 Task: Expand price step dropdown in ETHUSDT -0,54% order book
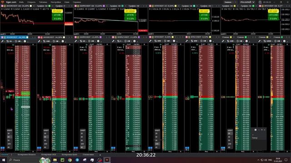[x=159, y=41]
